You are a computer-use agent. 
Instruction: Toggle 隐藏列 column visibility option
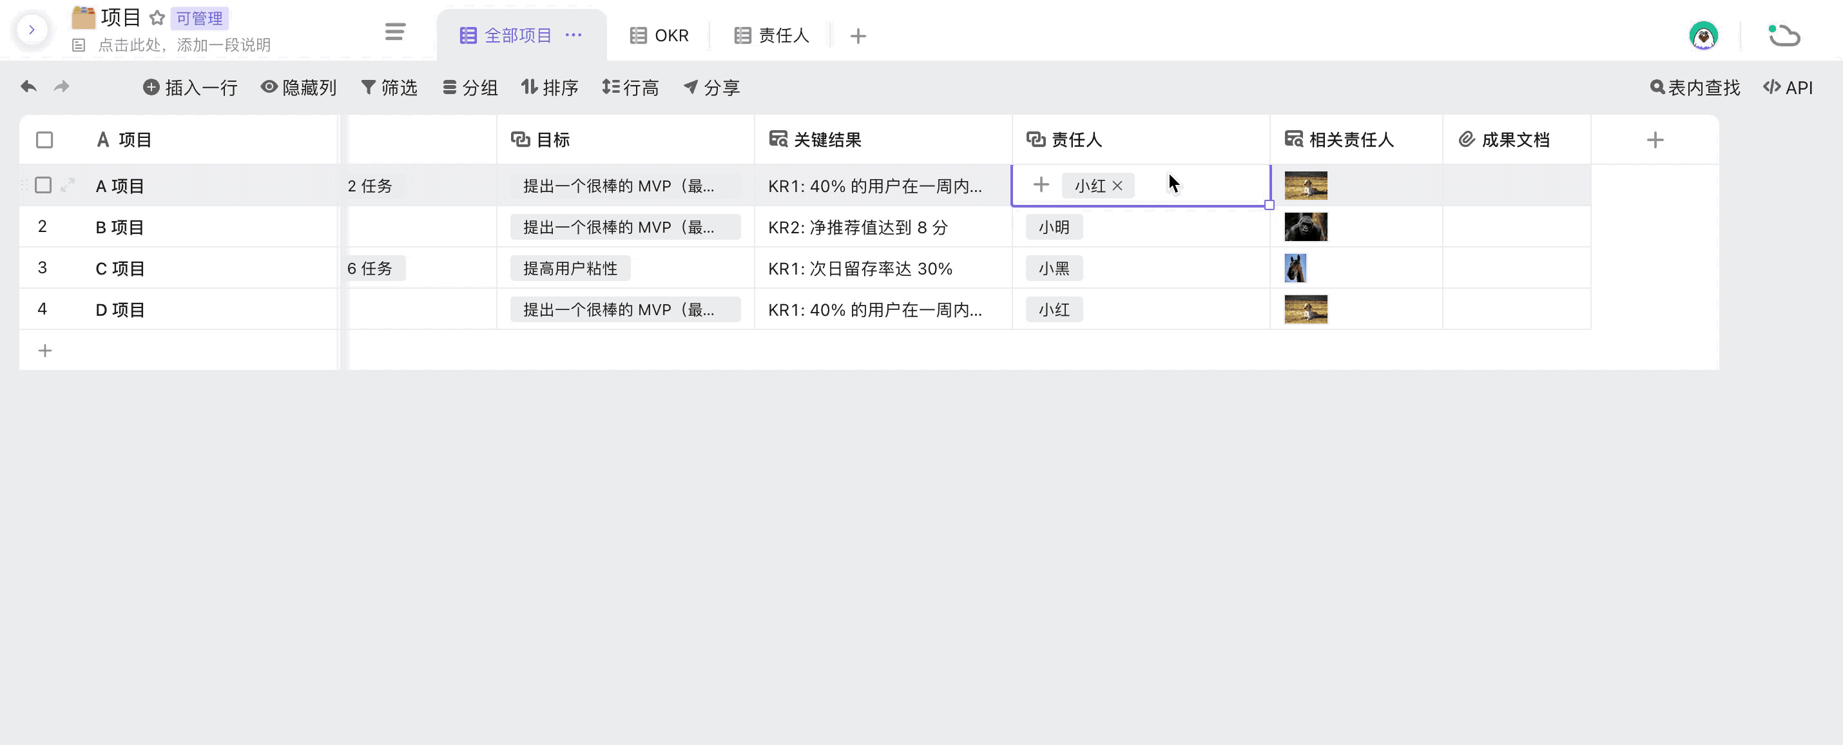(x=298, y=87)
